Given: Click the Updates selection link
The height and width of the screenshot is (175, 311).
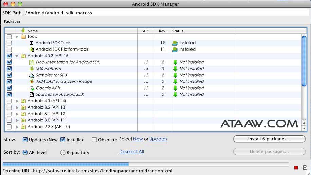Looking at the screenshot, I should pyautogui.click(x=158, y=139).
